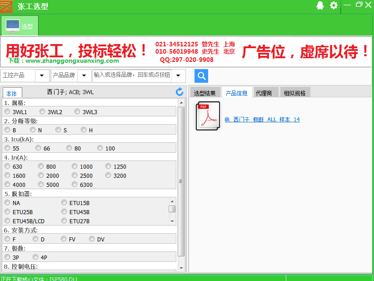Select trip unit ETU45B/LCD

pyautogui.click(x=7, y=221)
